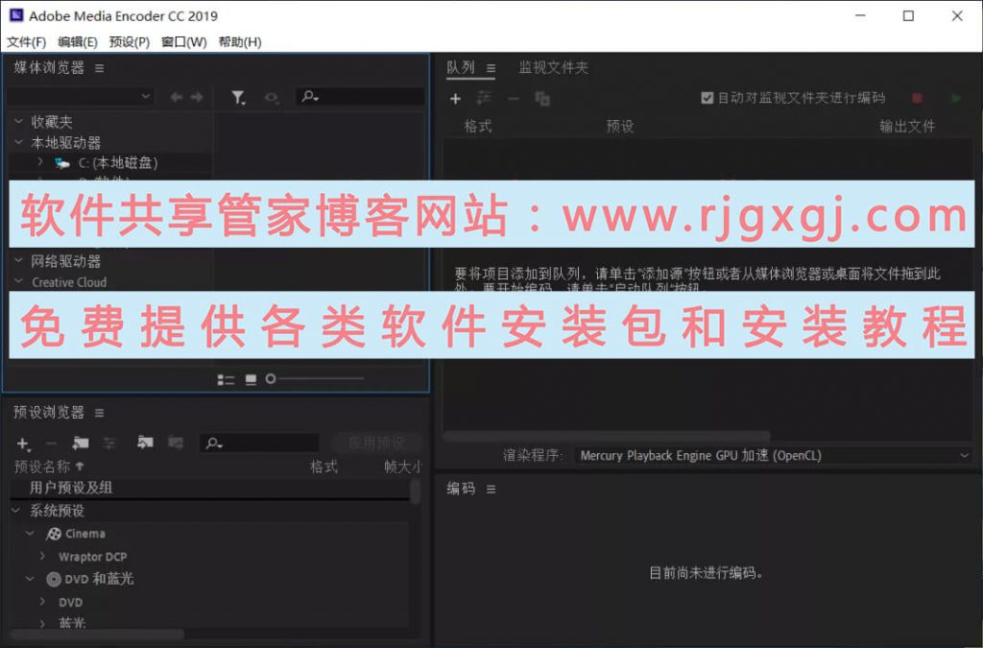Viewport: 983px width, 648px height.
Task: Collapse the DVD 和蓝光 group
Action: tap(30, 579)
